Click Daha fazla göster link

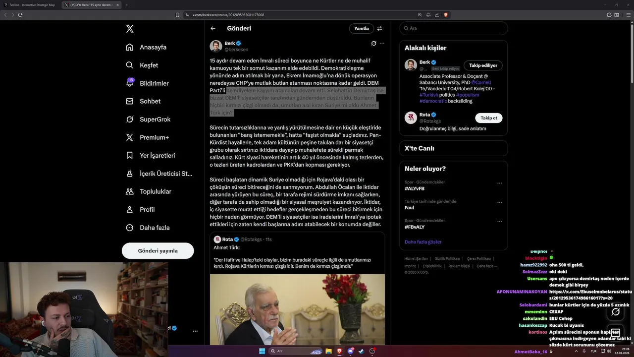(423, 242)
